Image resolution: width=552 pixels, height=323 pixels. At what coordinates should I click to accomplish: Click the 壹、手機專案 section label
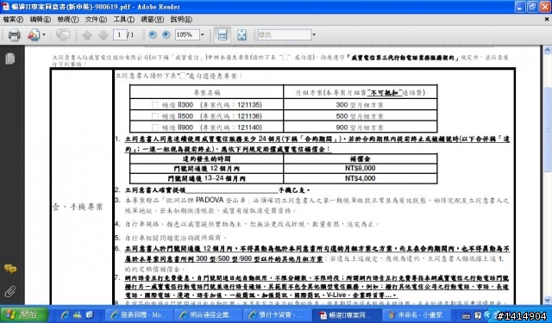pos(78,207)
